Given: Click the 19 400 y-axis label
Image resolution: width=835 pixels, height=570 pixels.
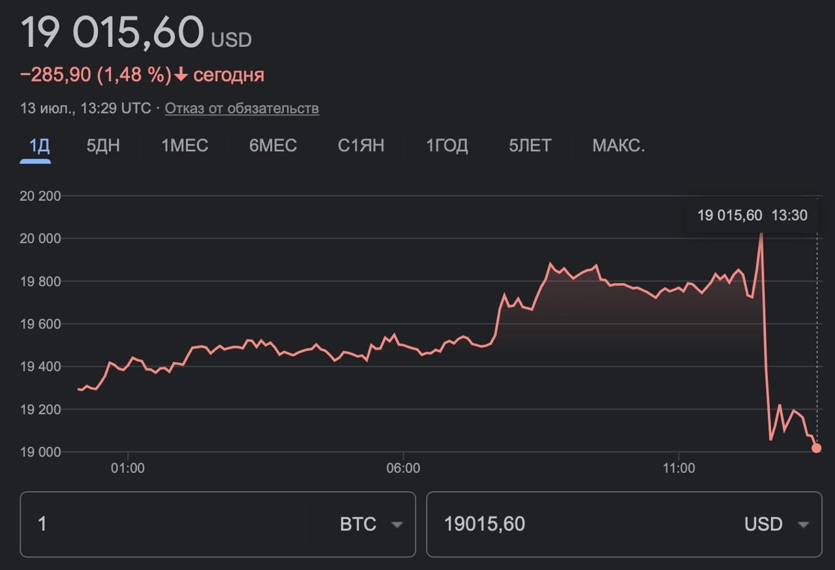Looking at the screenshot, I should [40, 367].
